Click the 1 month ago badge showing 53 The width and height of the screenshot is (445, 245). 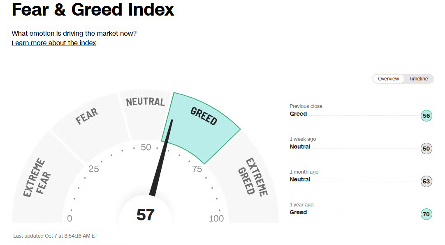tap(426, 181)
